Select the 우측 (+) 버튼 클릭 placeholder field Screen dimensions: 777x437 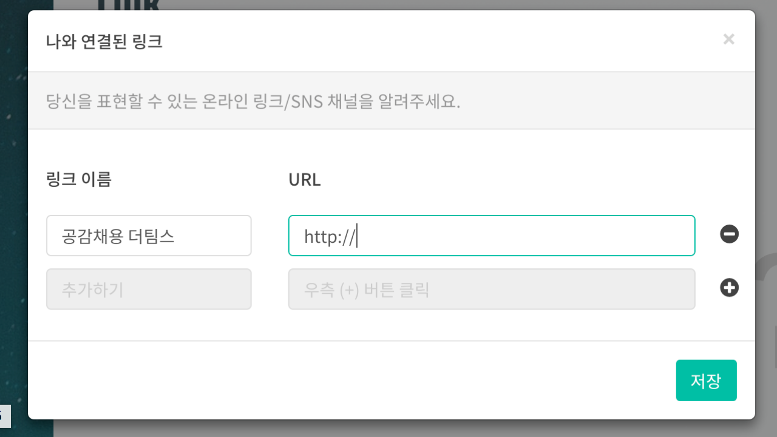492,289
